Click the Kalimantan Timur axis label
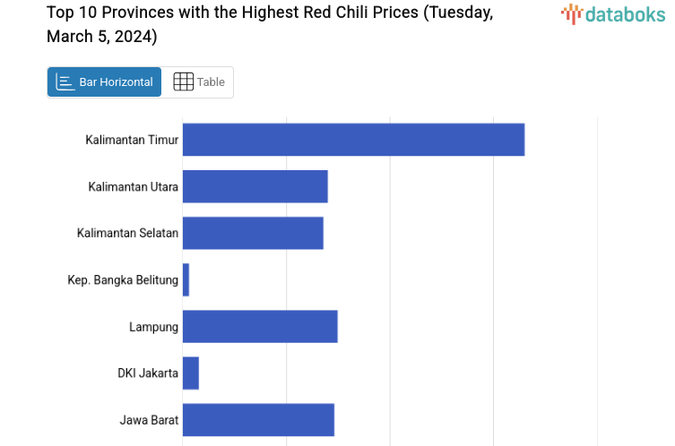The height and width of the screenshot is (446, 675). click(132, 140)
